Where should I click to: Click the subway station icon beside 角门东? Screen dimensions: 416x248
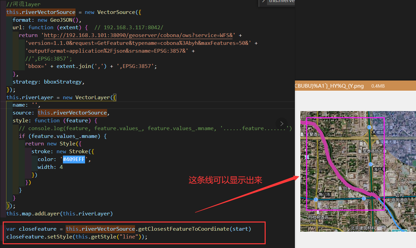315,199
